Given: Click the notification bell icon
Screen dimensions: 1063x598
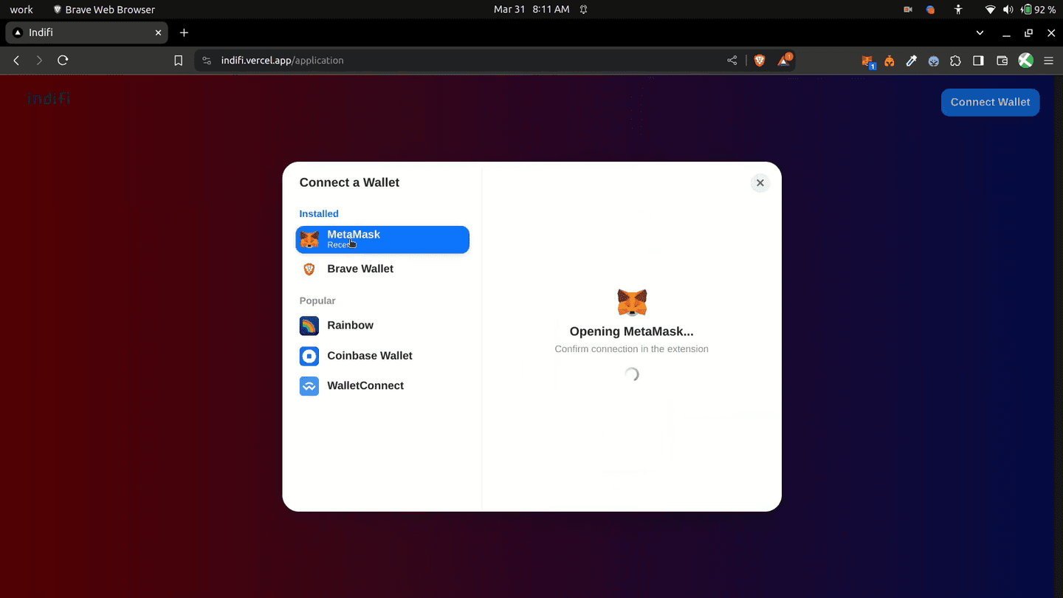Looking at the screenshot, I should [x=584, y=10].
